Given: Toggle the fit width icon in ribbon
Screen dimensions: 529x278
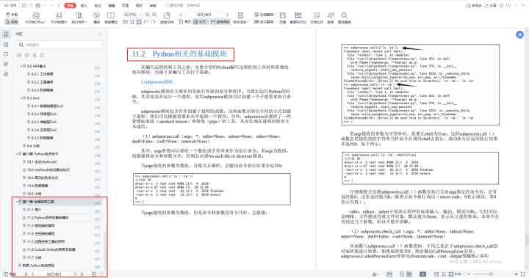Looking at the screenshot, I should click(139, 22).
